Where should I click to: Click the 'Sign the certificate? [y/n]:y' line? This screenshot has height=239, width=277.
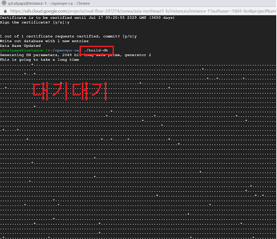[35, 22]
